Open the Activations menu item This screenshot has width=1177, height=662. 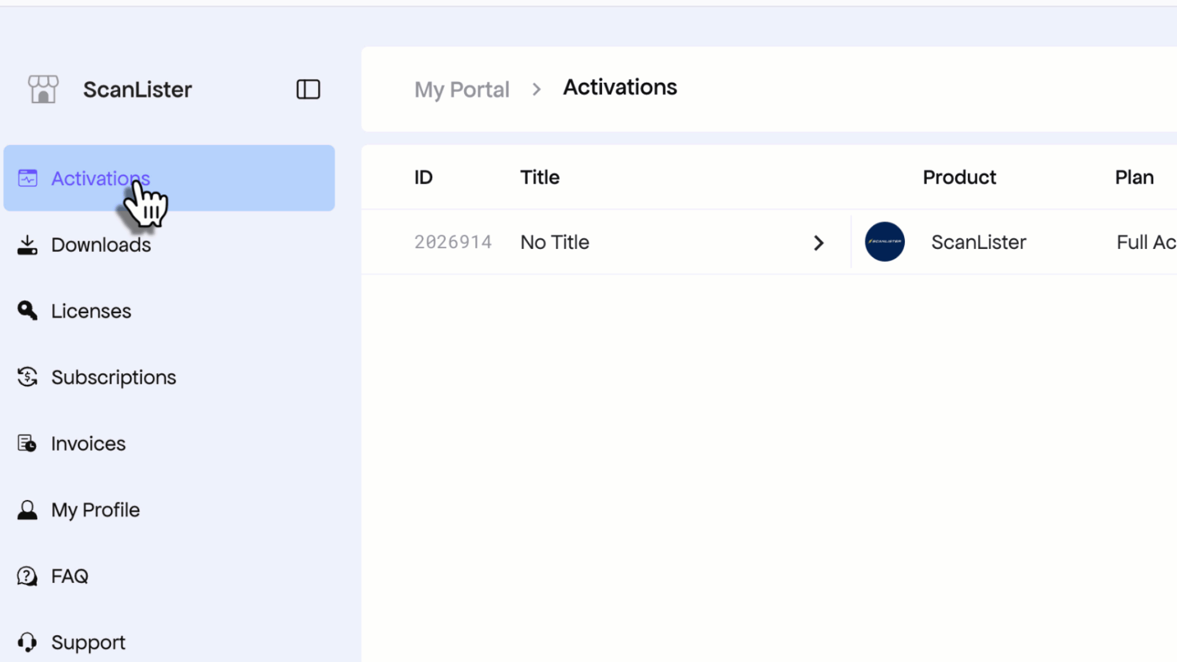coord(169,178)
